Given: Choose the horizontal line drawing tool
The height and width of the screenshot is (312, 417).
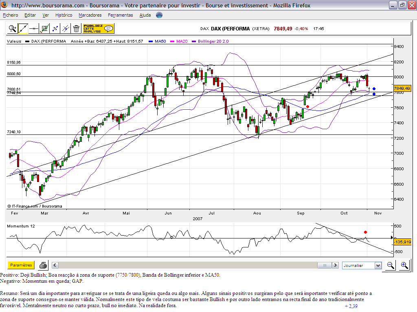Looking at the screenshot, I should (x=34, y=28).
